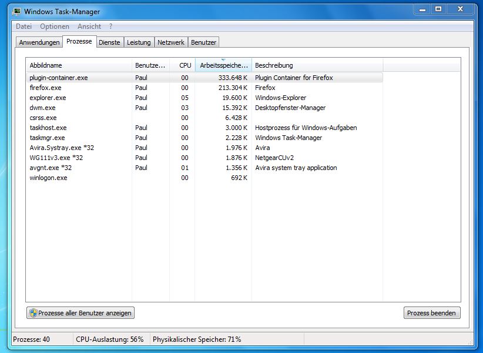The image size is (483, 353).
Task: Select the csrss.exe process
Action: (204, 118)
